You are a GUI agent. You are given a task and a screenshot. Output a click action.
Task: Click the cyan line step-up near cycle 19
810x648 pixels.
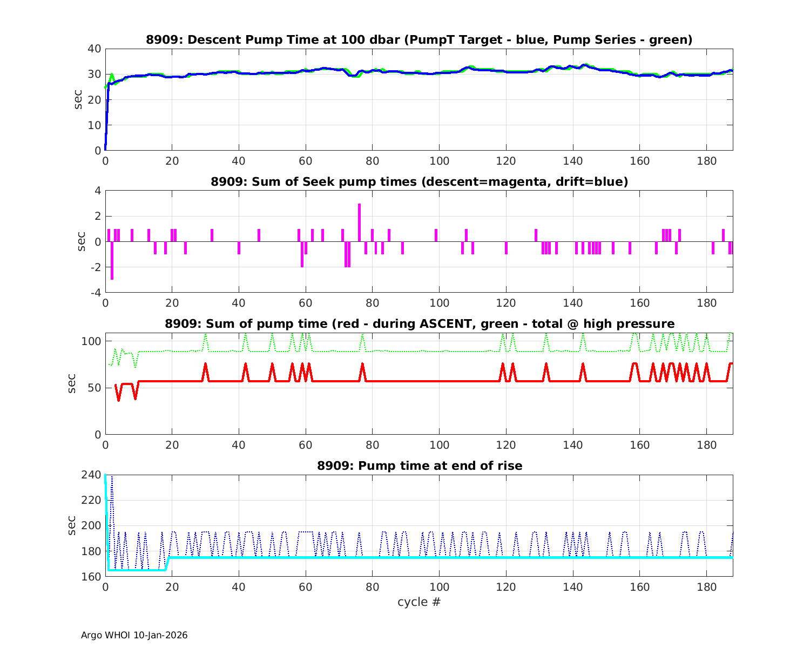tap(167, 563)
